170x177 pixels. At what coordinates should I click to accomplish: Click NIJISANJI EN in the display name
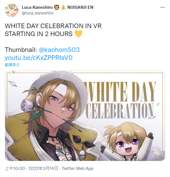click(x=80, y=7)
